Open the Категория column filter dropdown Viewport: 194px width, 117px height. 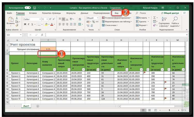(39, 70)
